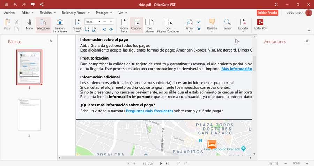Set zoom to Tamaño real
The width and height of the screenshot is (314, 166).
[x=77, y=26]
